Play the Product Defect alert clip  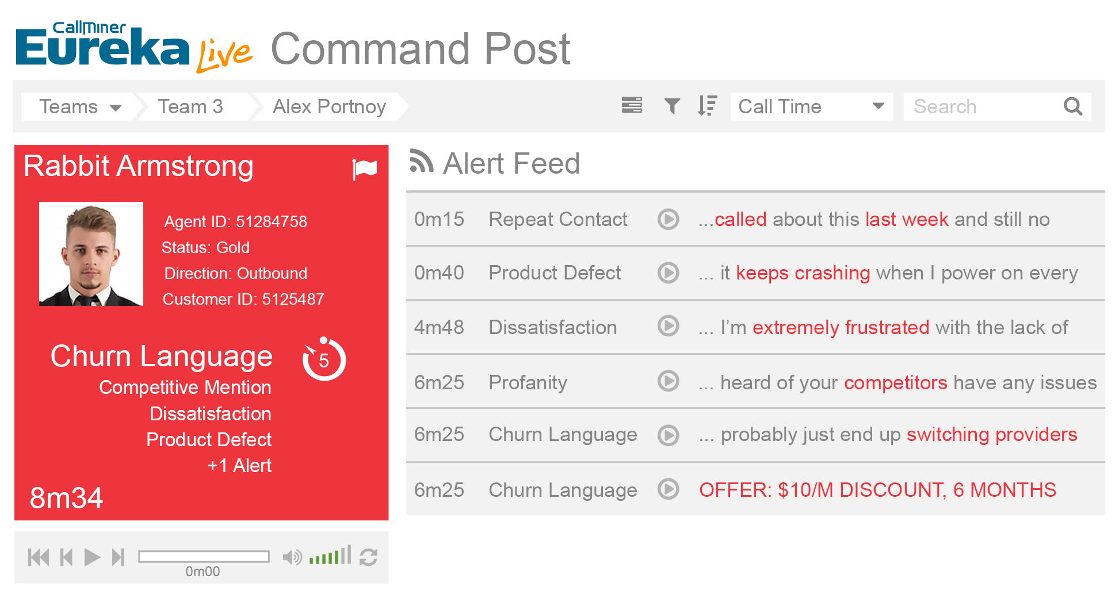click(668, 273)
